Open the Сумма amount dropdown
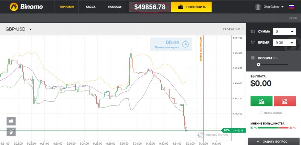This screenshot has width=301, height=145. tap(284, 32)
